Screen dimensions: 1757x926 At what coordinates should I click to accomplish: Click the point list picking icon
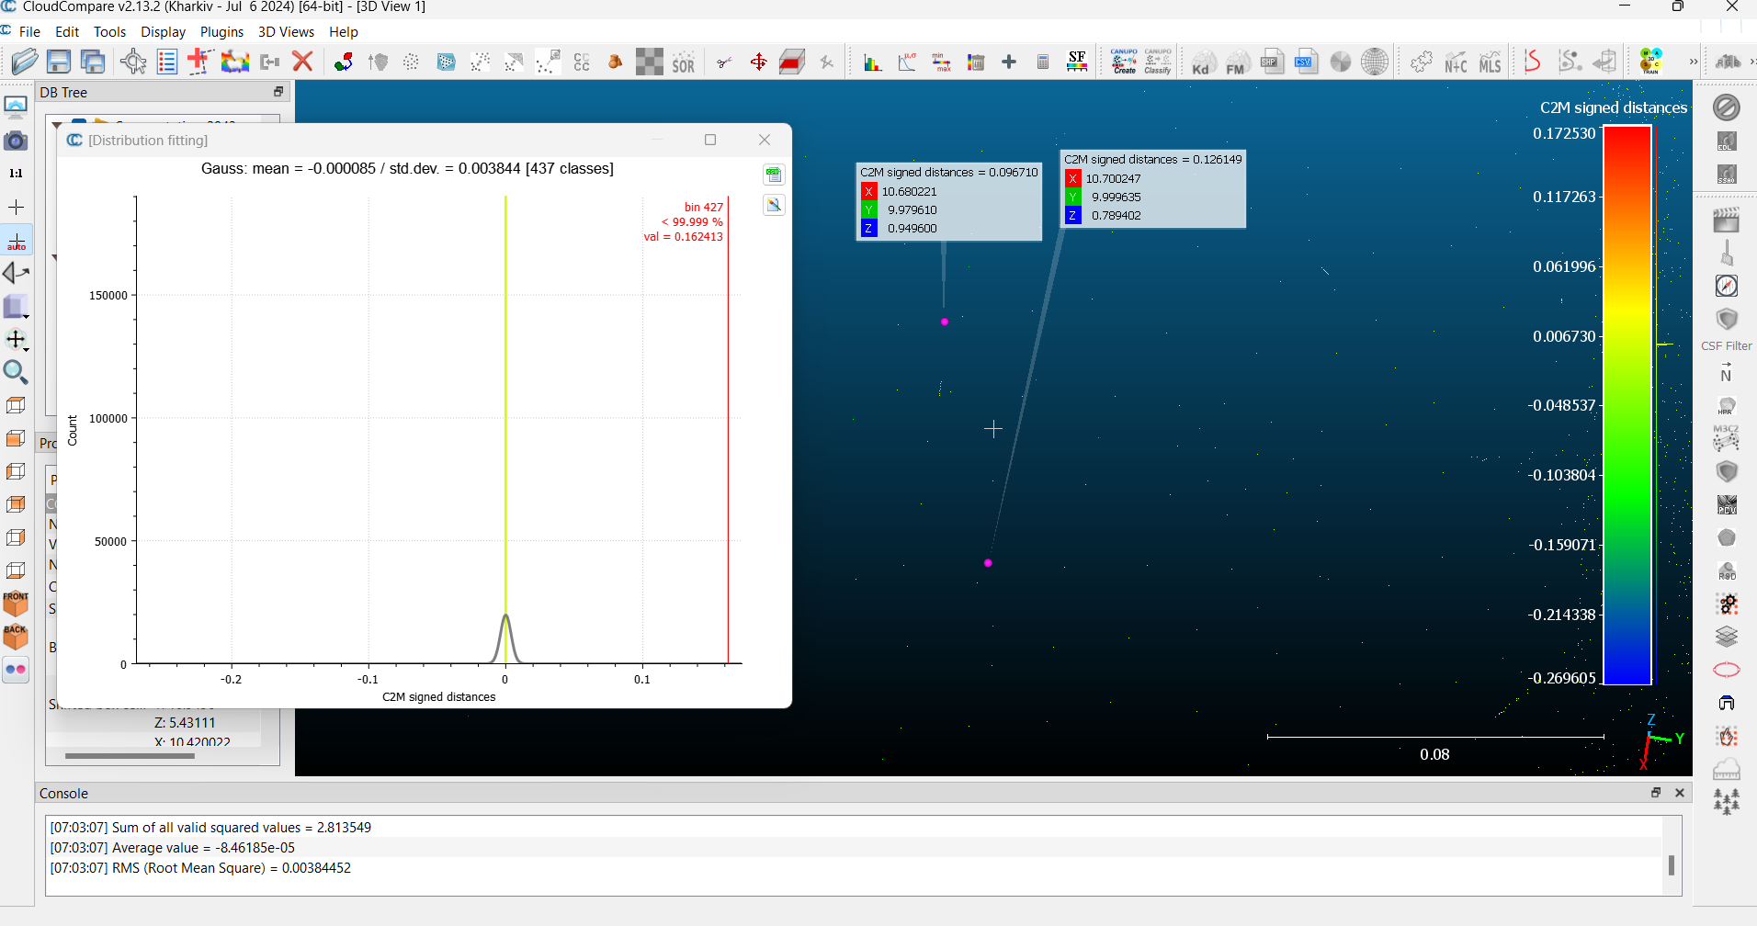click(x=167, y=62)
